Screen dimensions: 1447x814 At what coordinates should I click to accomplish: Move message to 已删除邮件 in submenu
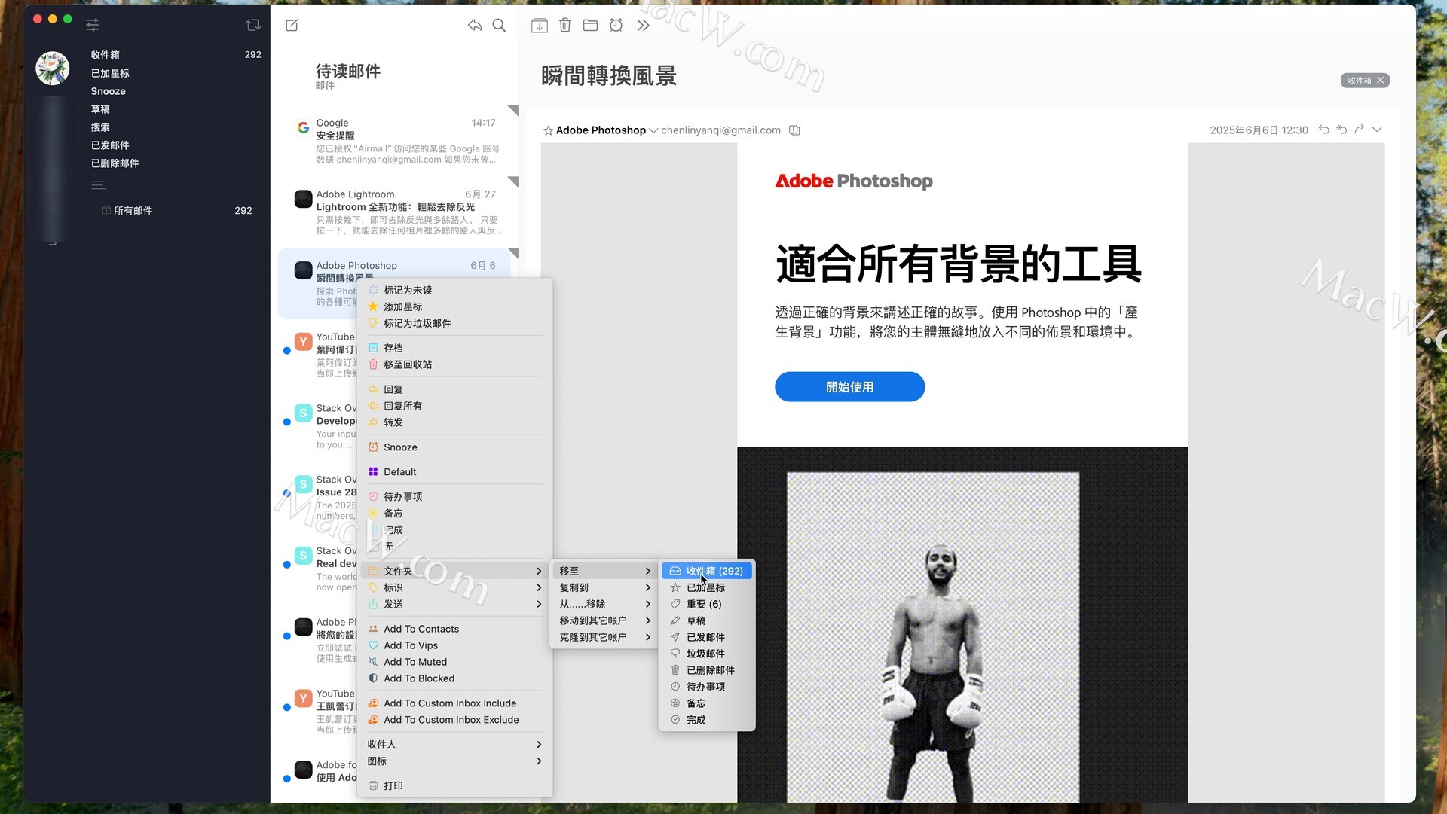coord(707,670)
